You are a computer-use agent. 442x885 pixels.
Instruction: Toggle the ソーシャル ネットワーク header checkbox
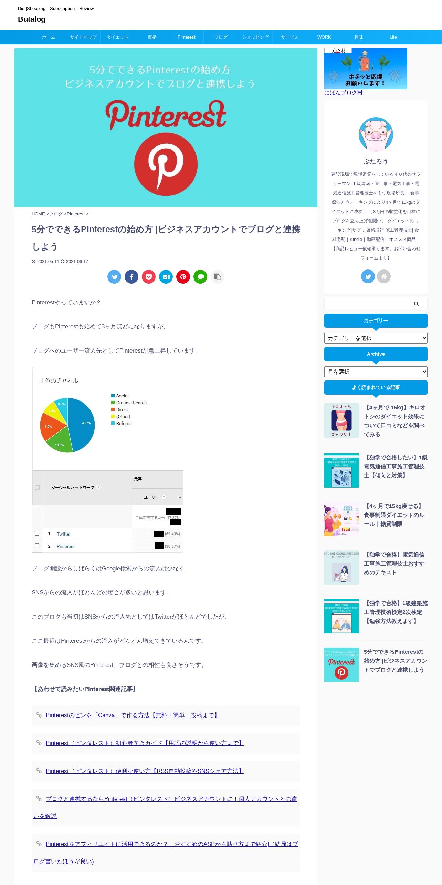(37, 488)
